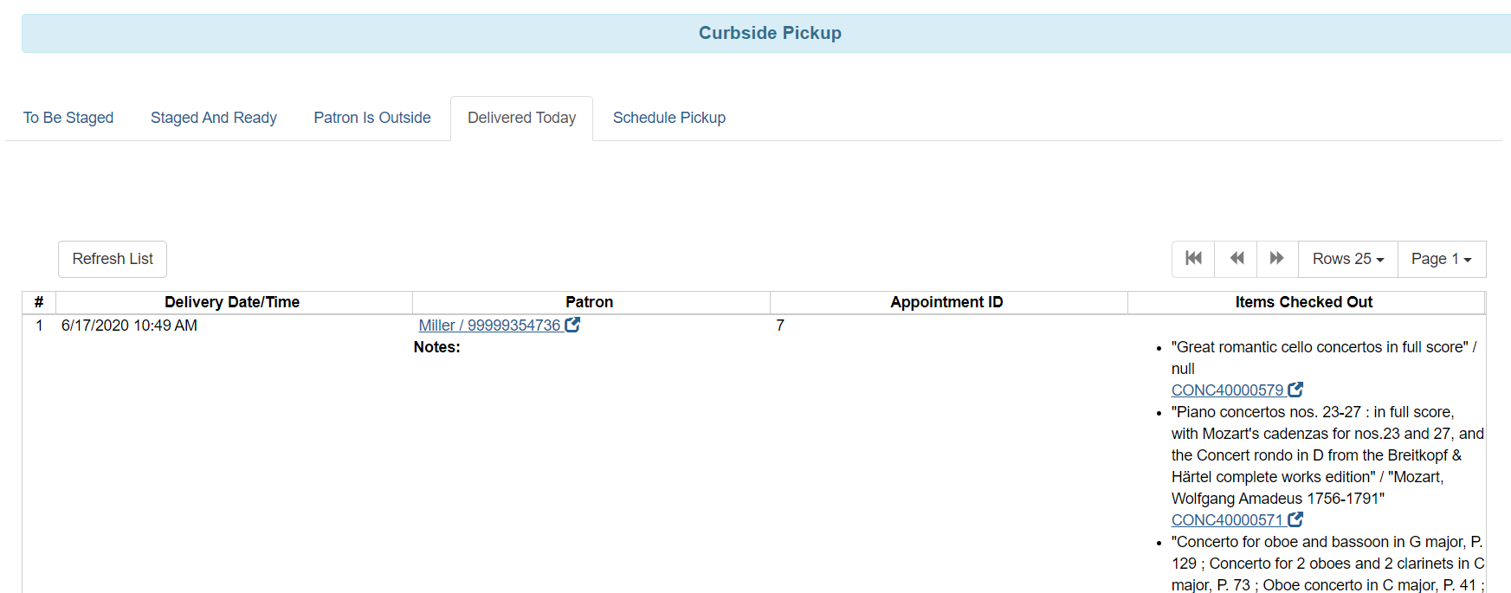Go to the previous page of results

1237,259
